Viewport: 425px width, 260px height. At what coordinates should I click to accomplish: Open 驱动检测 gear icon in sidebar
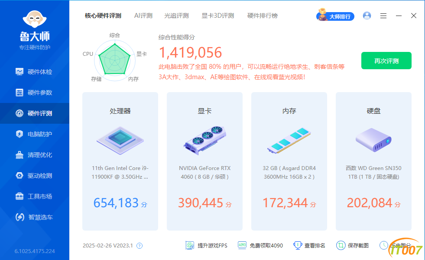19,176
